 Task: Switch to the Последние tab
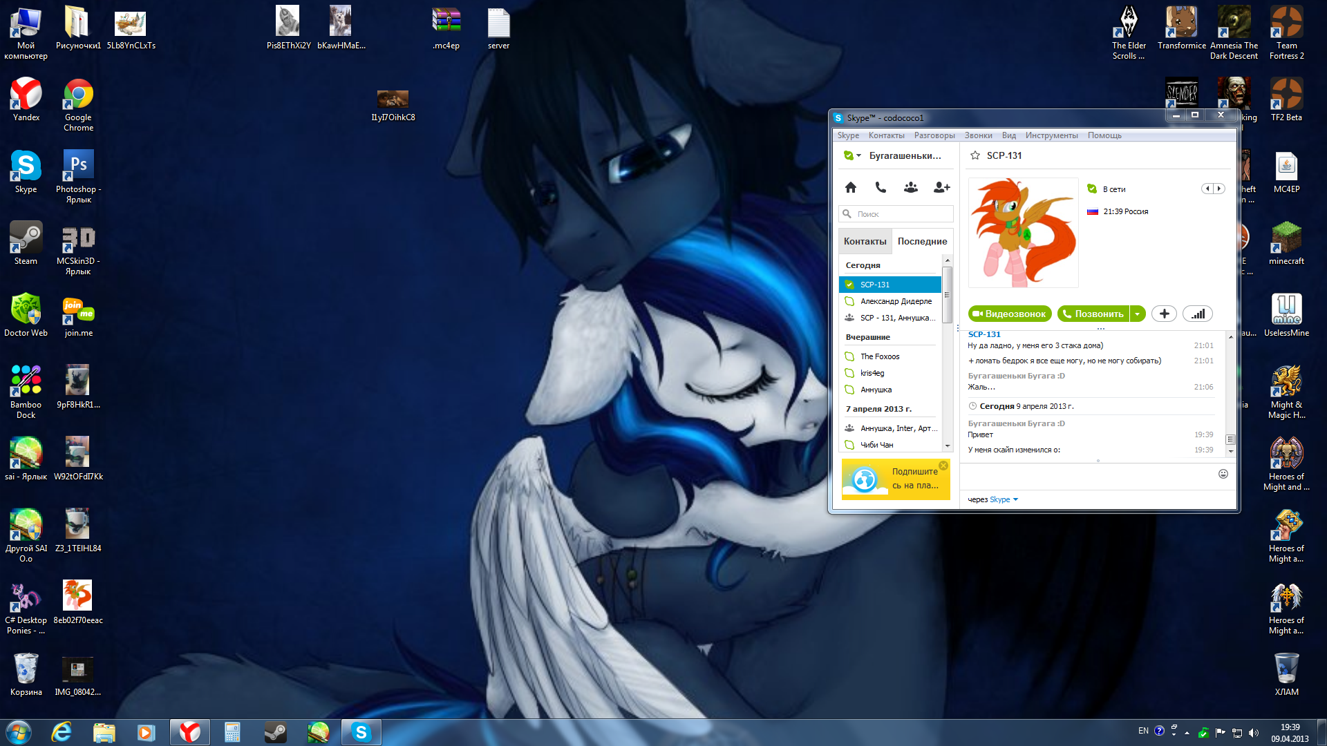coord(922,241)
